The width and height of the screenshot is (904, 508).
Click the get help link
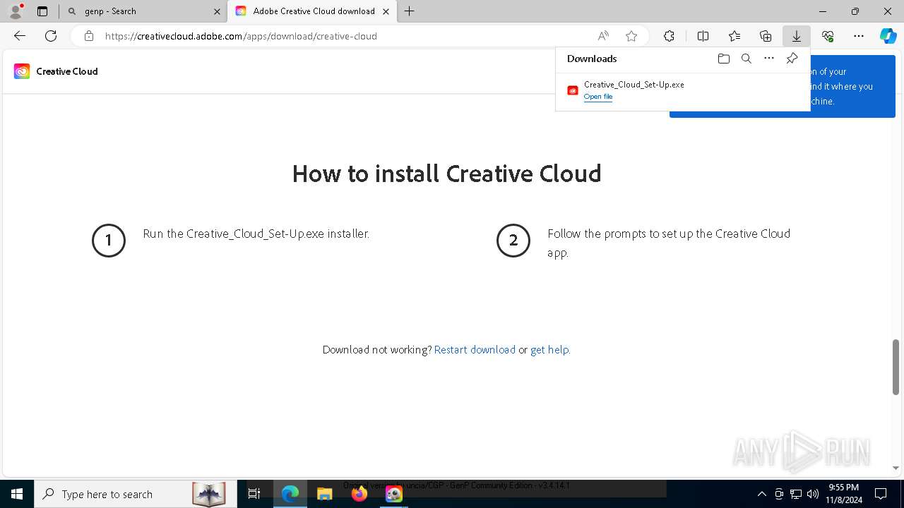click(549, 349)
